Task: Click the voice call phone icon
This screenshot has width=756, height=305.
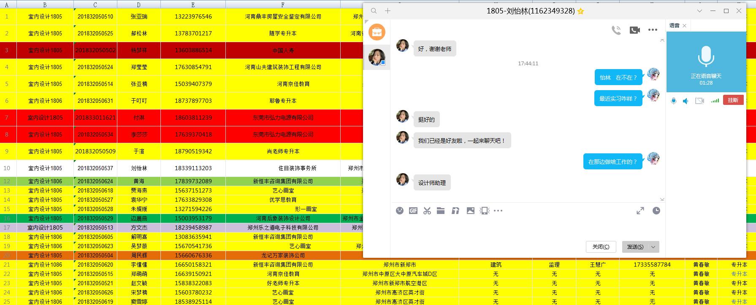Action: (x=616, y=30)
